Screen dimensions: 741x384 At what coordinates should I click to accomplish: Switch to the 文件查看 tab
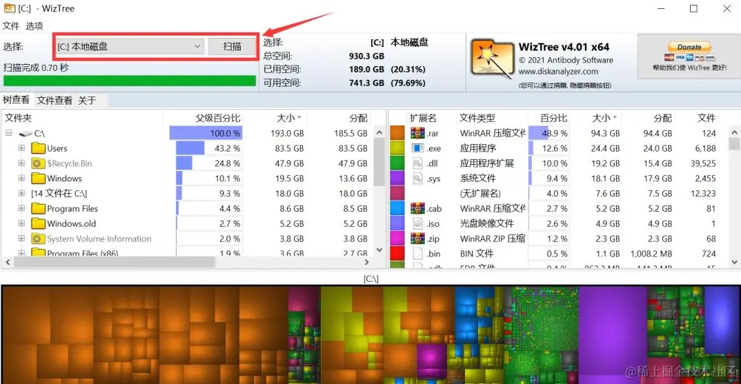55,100
